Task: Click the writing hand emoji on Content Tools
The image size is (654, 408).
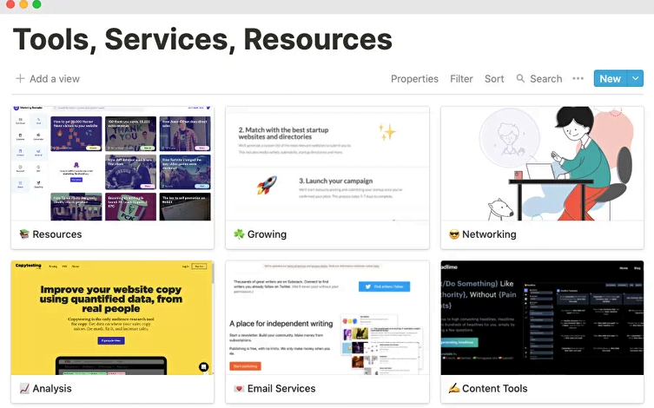Action: (x=453, y=389)
